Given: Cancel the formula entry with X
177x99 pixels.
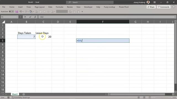Looking at the screenshot, I should point(25,17).
